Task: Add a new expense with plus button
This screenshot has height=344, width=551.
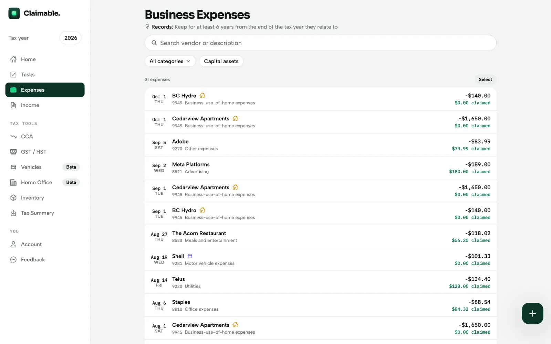Action: pyautogui.click(x=532, y=313)
